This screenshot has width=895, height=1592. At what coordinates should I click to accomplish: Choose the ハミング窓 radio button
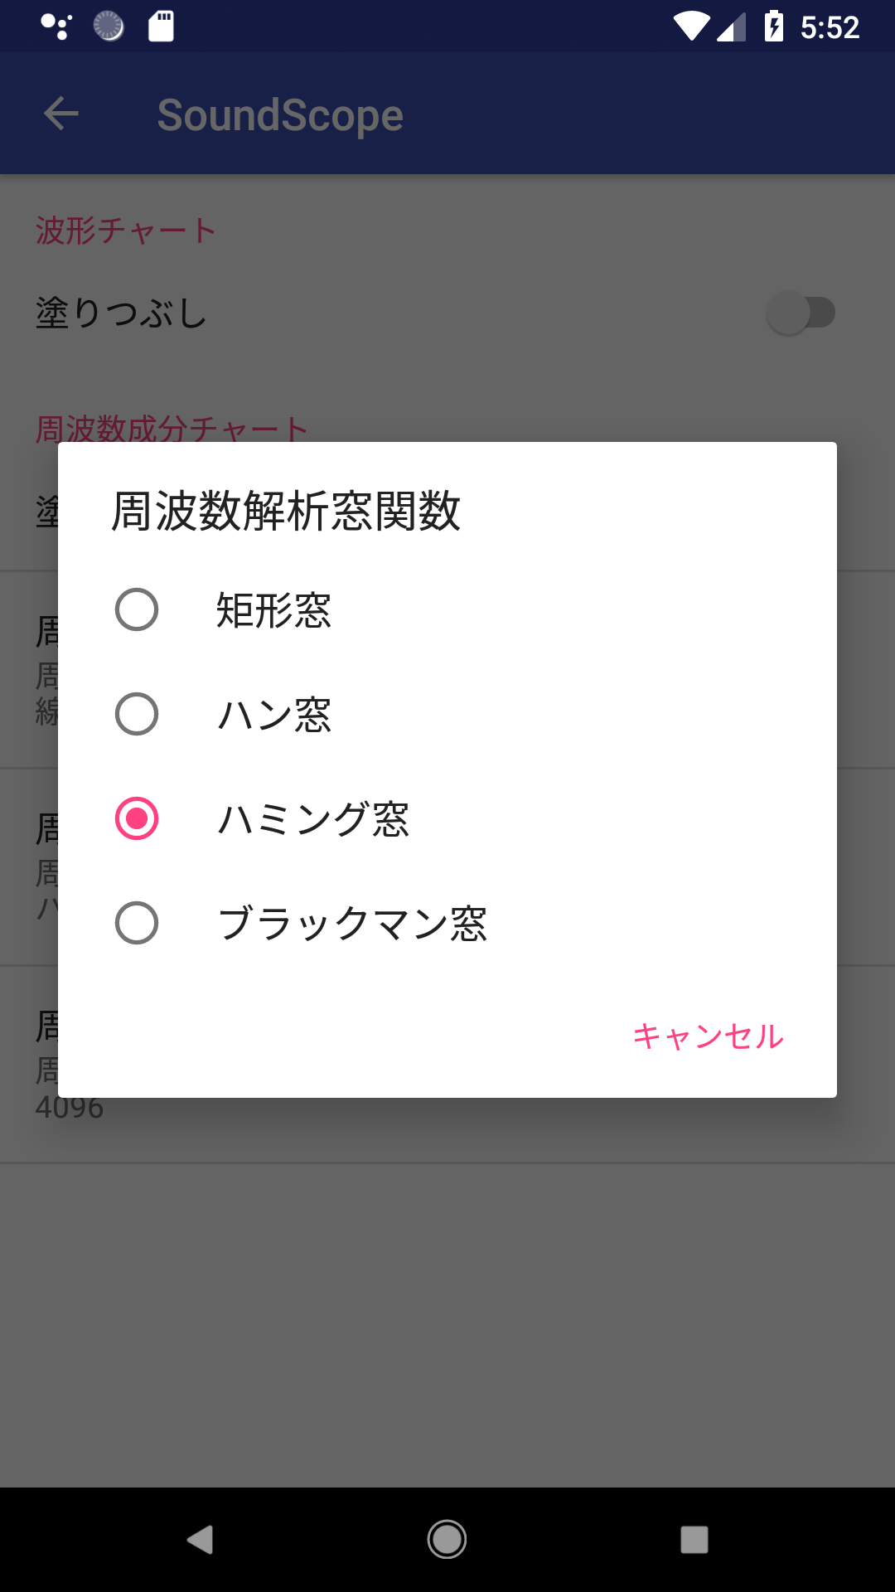click(x=137, y=818)
